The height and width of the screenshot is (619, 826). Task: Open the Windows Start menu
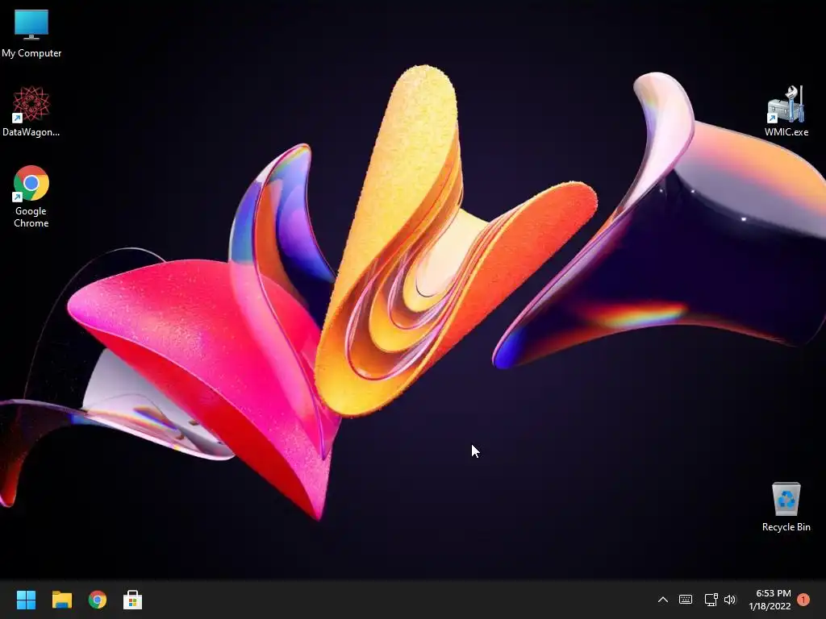(x=26, y=600)
